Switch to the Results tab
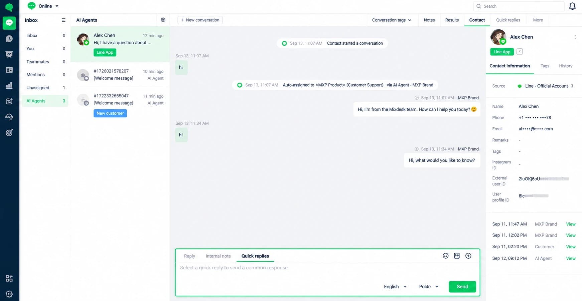Screen dimensions: 582x301 click(x=452, y=20)
